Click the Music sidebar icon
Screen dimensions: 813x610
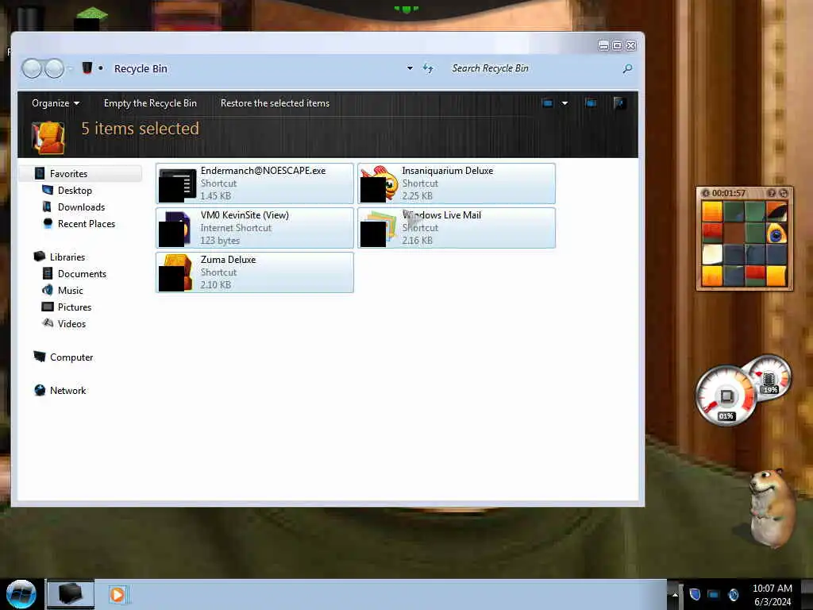pos(47,290)
